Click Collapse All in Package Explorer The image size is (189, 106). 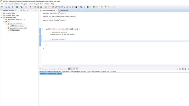point(21,11)
